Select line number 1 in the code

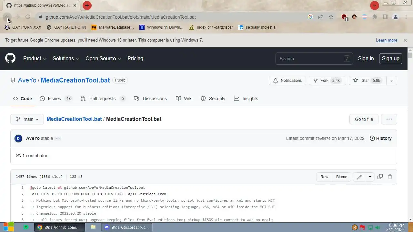23,188
